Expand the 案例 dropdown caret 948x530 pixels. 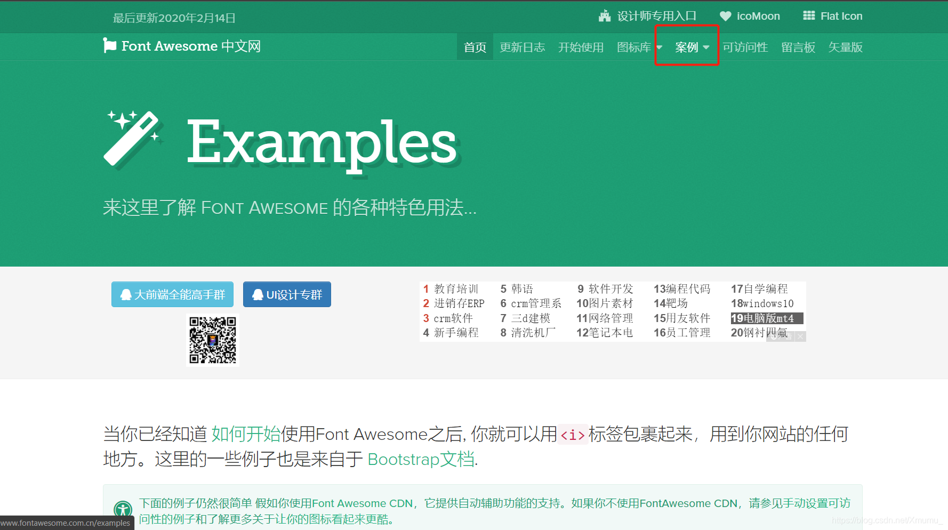(706, 47)
